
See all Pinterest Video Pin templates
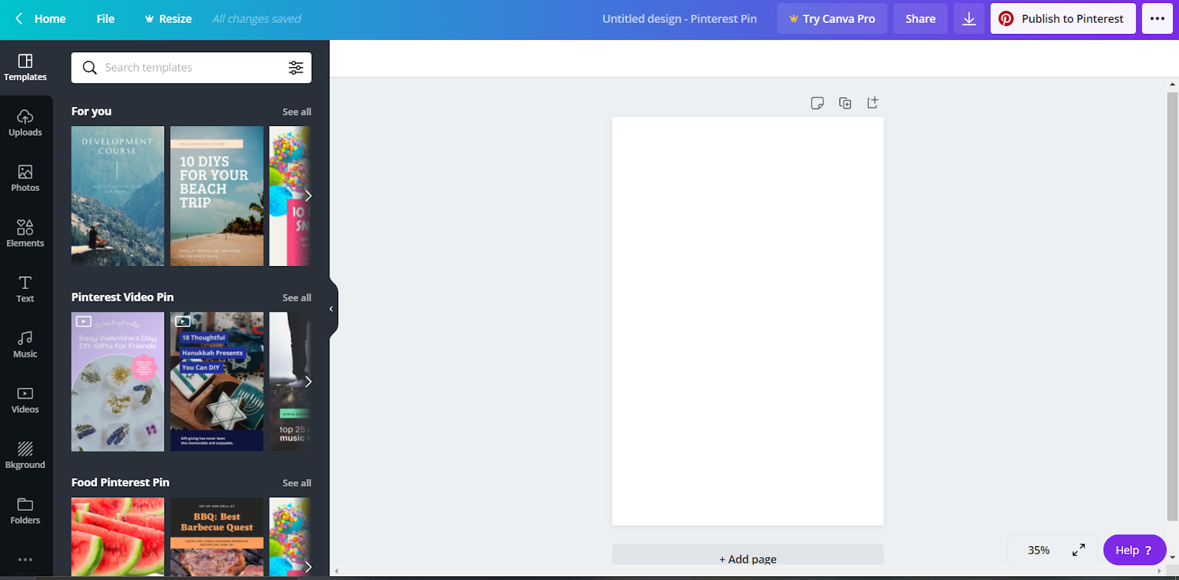[x=297, y=298]
